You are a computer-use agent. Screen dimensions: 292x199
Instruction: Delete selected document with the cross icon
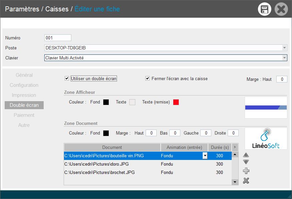tap(246, 181)
